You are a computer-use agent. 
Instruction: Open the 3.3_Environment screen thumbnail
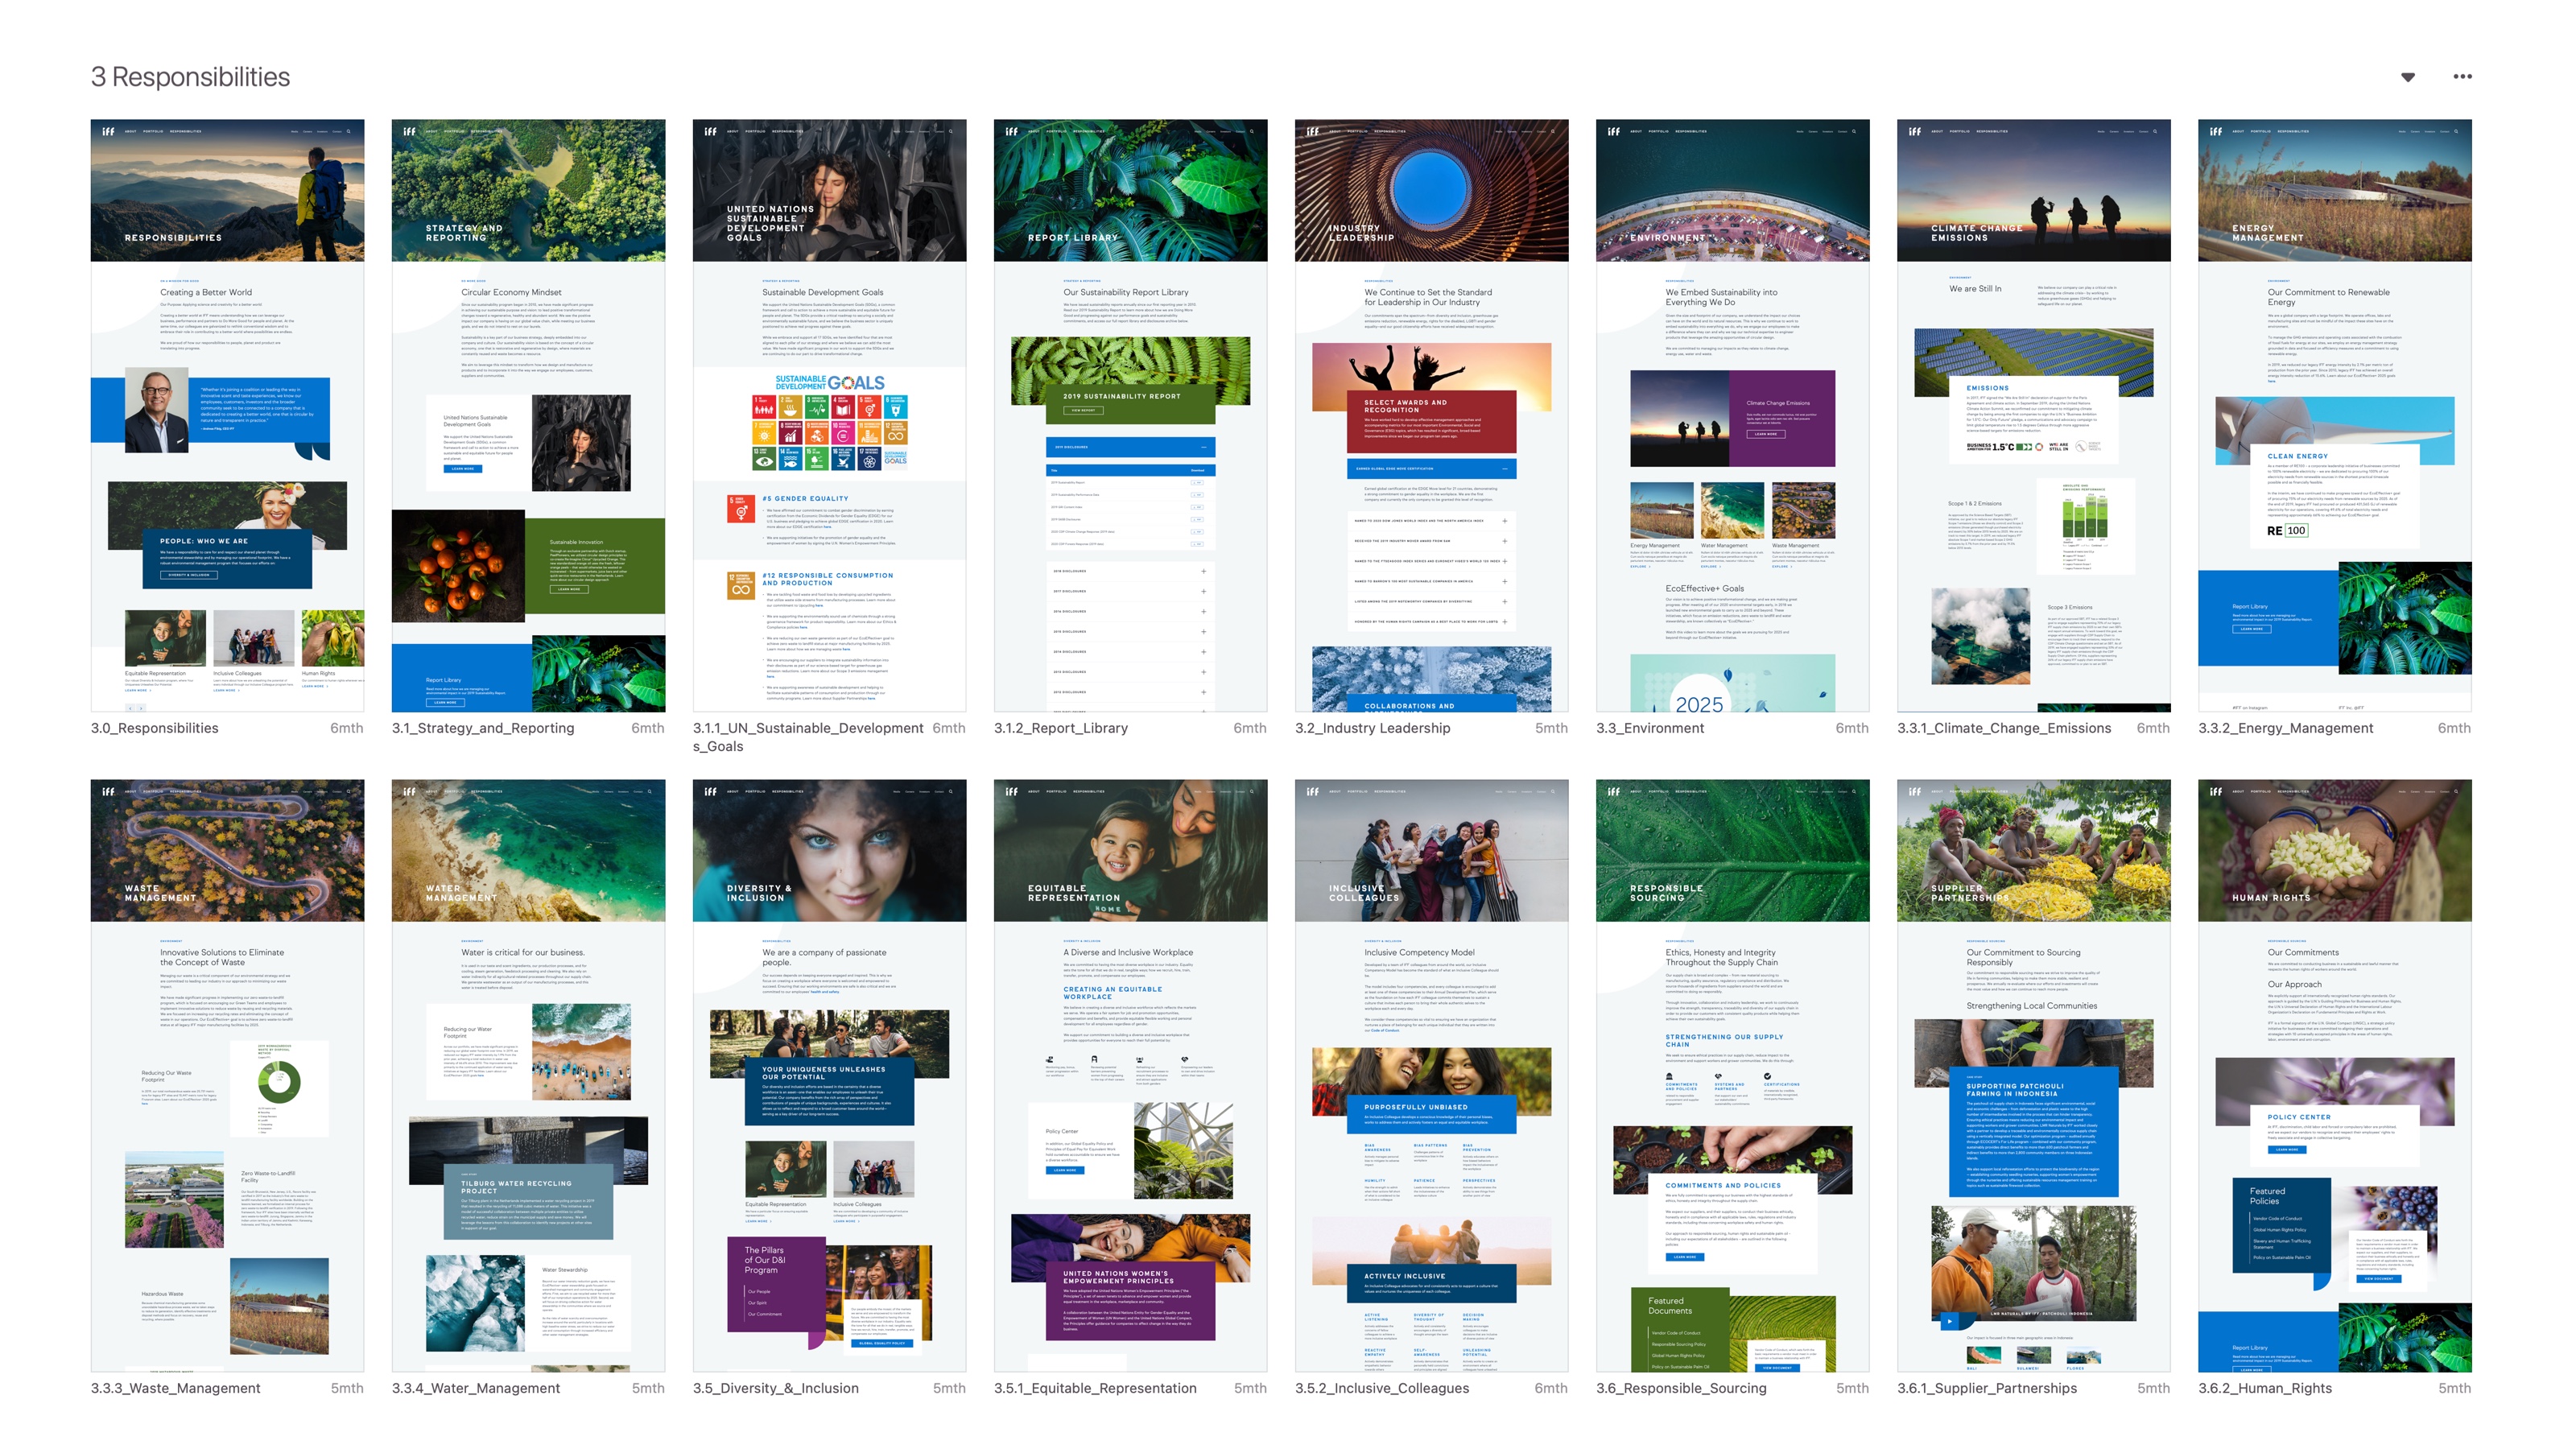[x=1732, y=415]
